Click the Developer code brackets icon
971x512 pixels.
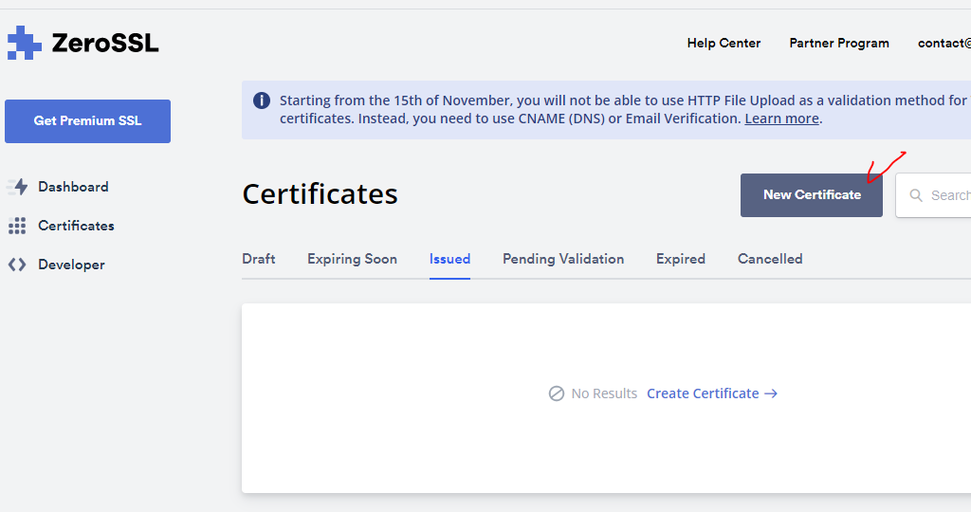coord(17,265)
